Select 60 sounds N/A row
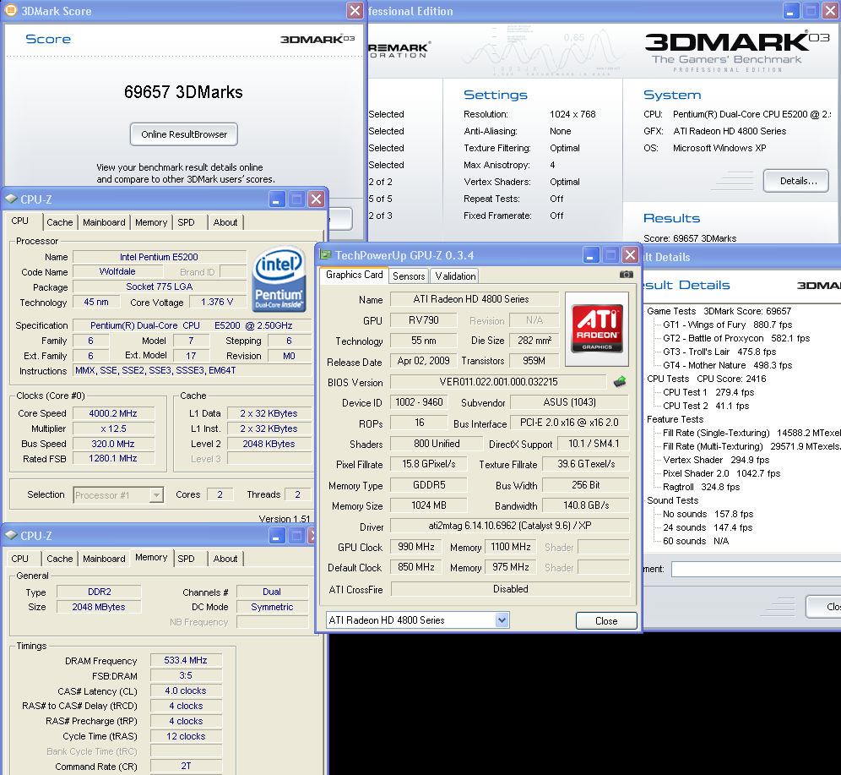Screen dimensions: 841x775 pyautogui.click(x=696, y=541)
